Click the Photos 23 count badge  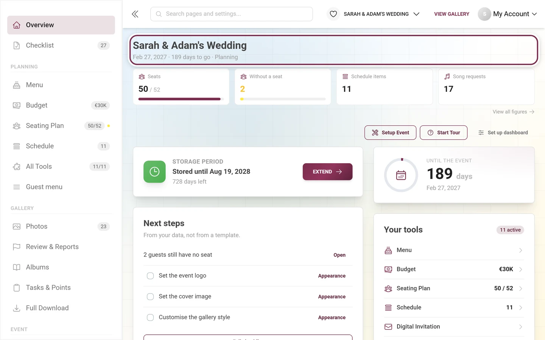103,227
